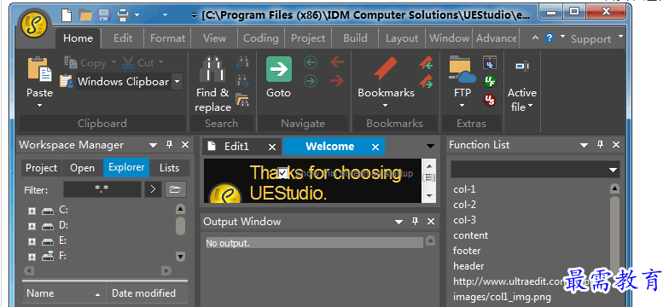Open the Windows Clipboard dropdown
669x307 pixels.
177,82
